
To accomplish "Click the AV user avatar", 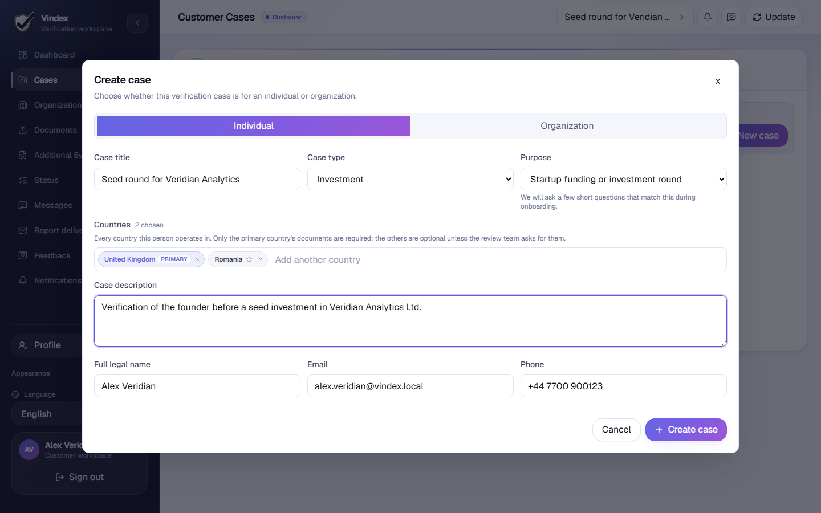I will point(29,450).
